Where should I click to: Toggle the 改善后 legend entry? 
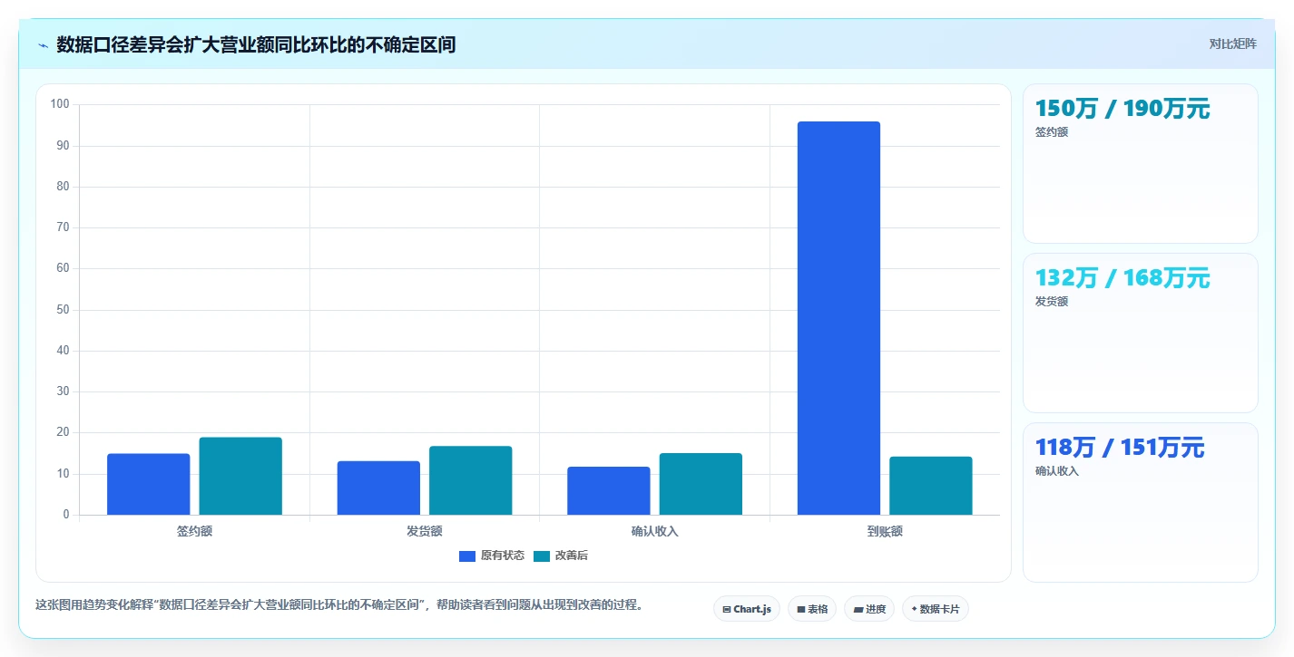click(x=561, y=556)
